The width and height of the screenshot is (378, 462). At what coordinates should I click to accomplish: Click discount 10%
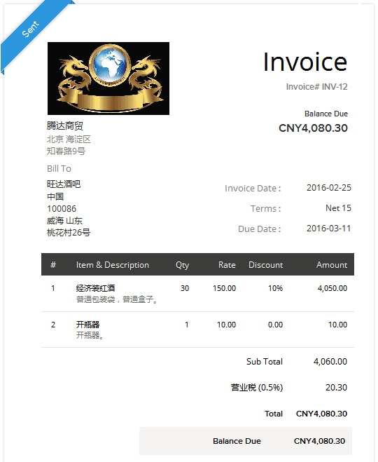(275, 288)
